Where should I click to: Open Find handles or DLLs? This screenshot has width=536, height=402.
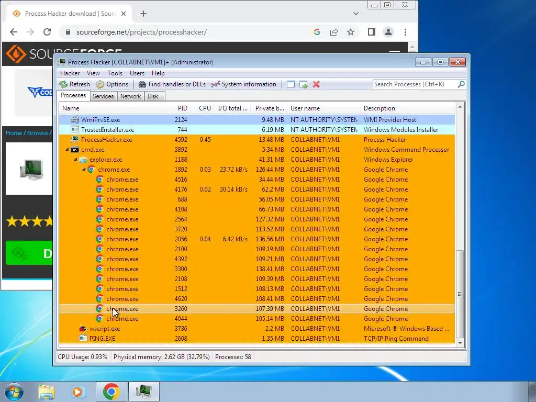(172, 84)
